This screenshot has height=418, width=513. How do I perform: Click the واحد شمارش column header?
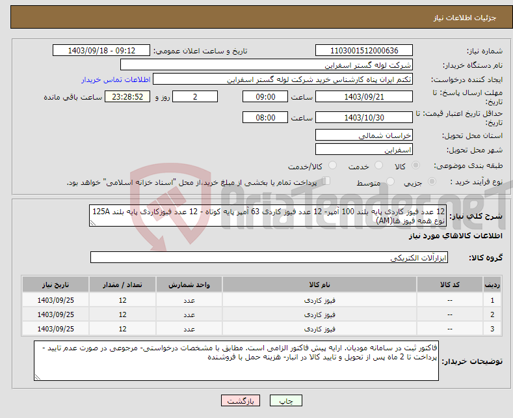(x=189, y=285)
